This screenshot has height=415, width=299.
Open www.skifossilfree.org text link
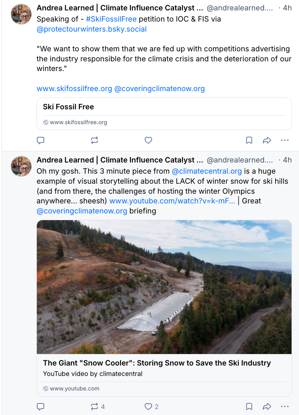(x=74, y=89)
